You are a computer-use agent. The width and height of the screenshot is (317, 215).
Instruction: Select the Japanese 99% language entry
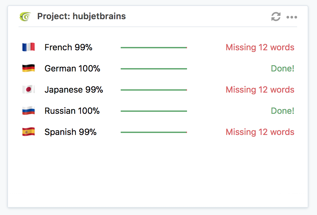pos(74,90)
